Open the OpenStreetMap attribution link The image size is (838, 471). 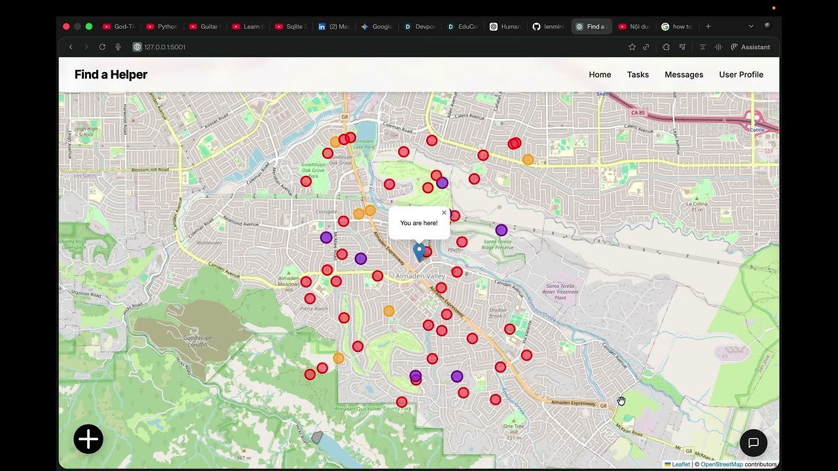click(721, 464)
